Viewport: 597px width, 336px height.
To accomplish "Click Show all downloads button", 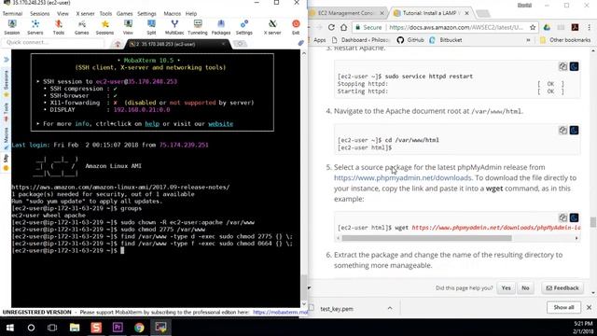I will coord(563,307).
